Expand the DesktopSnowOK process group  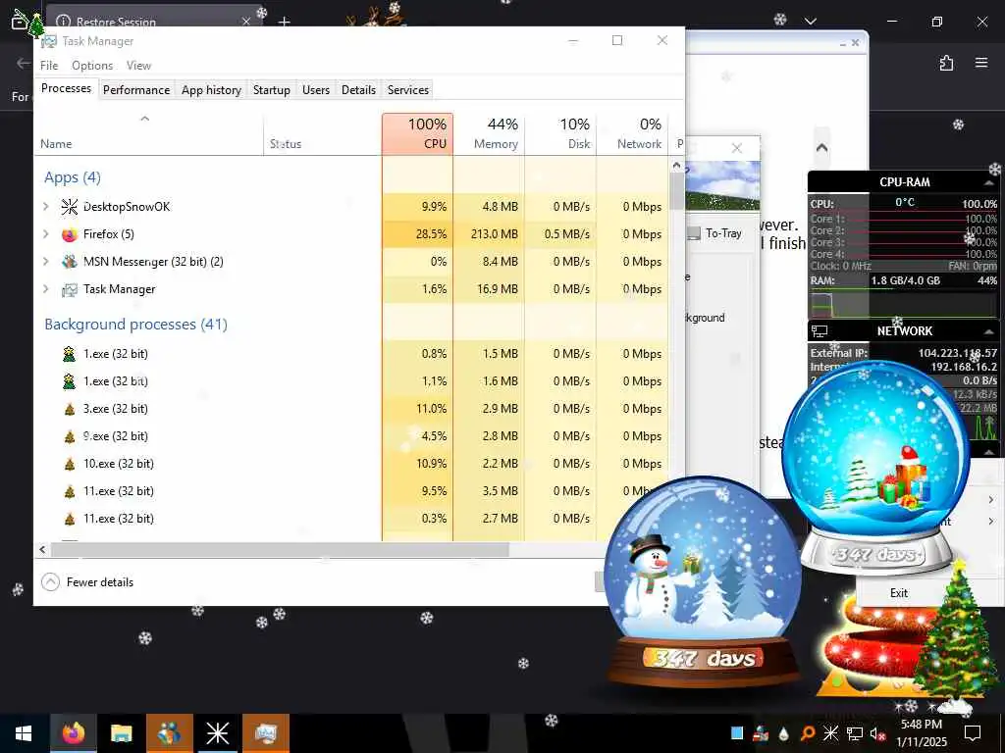(x=45, y=206)
